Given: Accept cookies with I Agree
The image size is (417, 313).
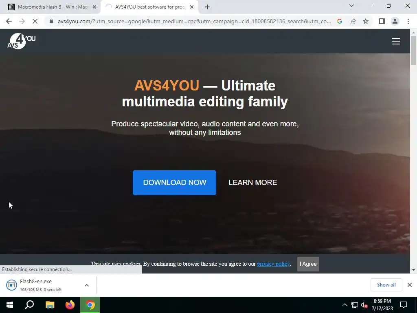Looking at the screenshot, I should pos(308,264).
